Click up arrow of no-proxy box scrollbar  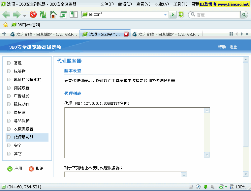tap(184, 175)
